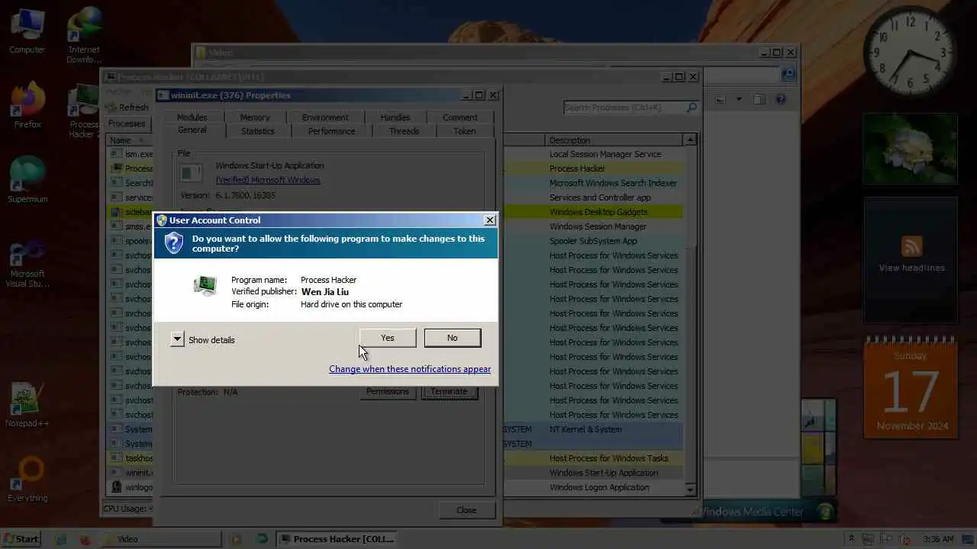
Task: Click the Process Hacker program icon in UAC
Action: click(x=205, y=286)
